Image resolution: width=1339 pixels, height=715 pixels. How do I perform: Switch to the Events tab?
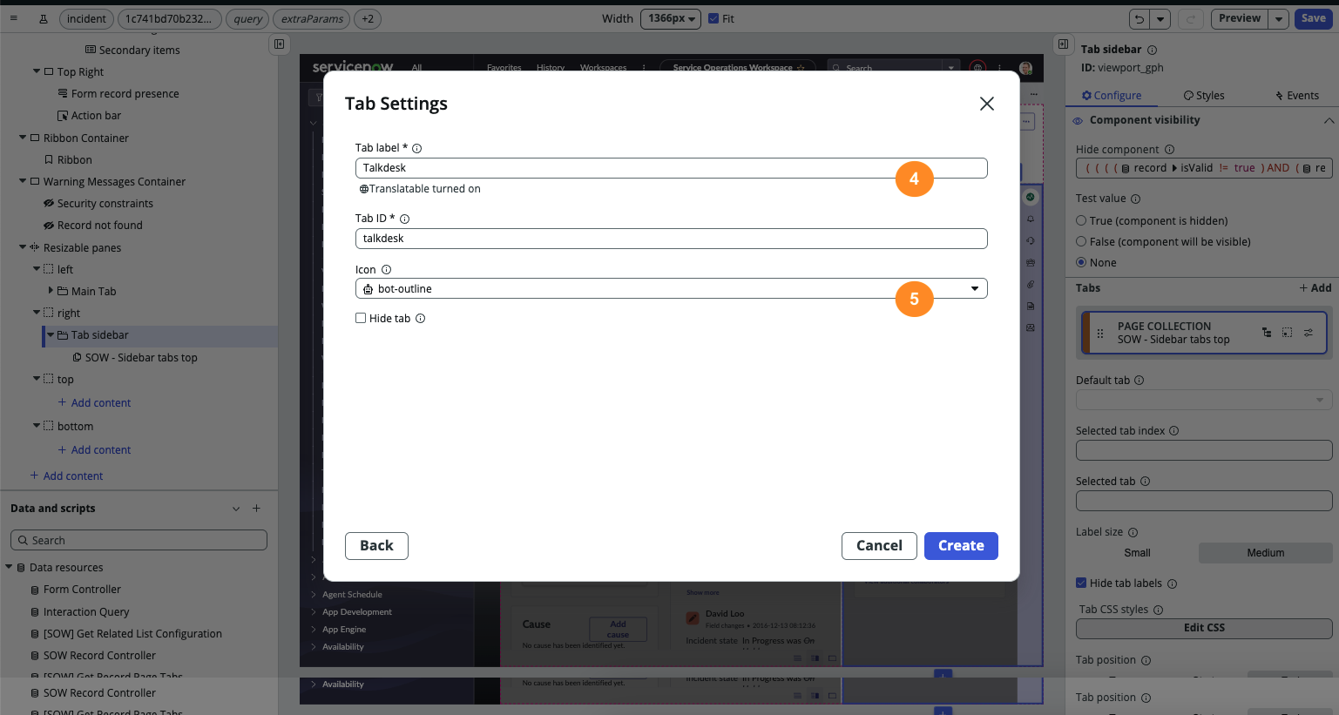point(1297,96)
